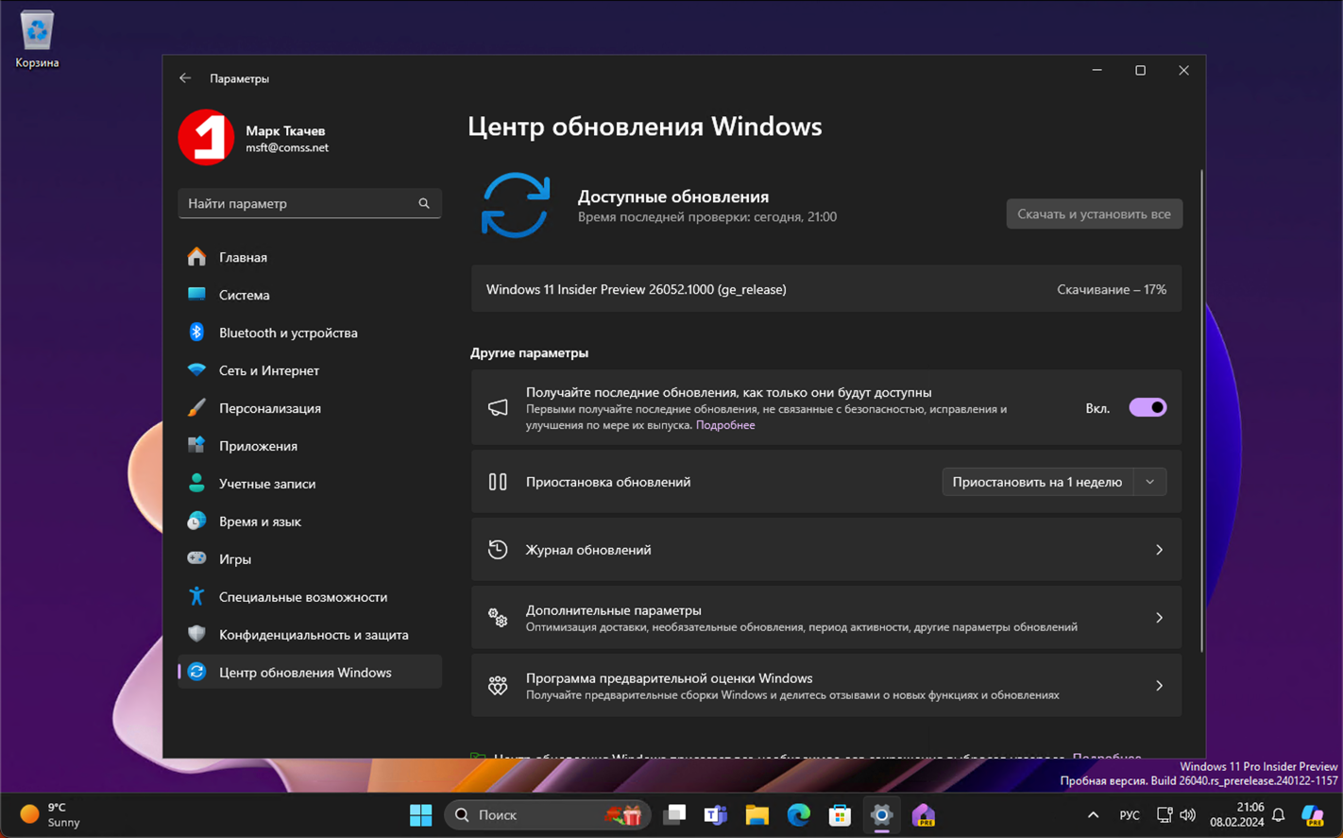Select Время и язык settings

click(x=262, y=521)
